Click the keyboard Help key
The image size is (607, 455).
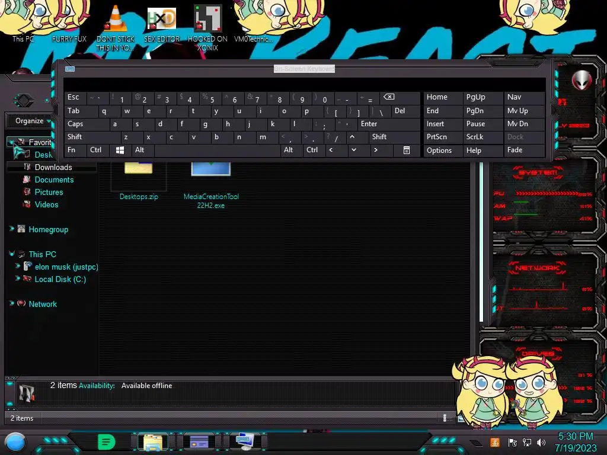[x=483, y=150]
